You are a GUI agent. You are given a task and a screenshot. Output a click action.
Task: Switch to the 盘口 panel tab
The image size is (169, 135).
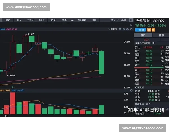(143, 35)
